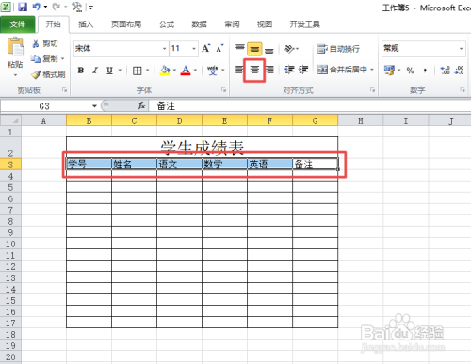Click the accounting number format icon
This screenshot has height=364, width=471.
click(389, 70)
